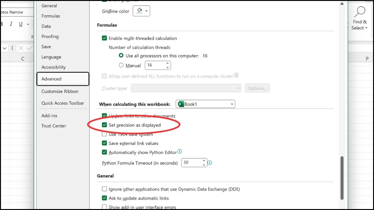Click the Italic formatting icon

[x=11, y=24]
